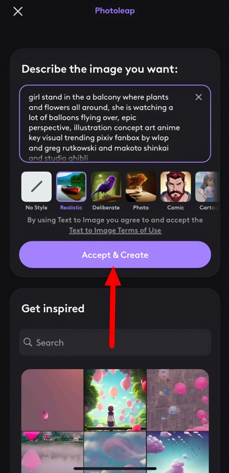Open the purple clouds blue sky image
This screenshot has width=229, height=473.
(x=178, y=452)
